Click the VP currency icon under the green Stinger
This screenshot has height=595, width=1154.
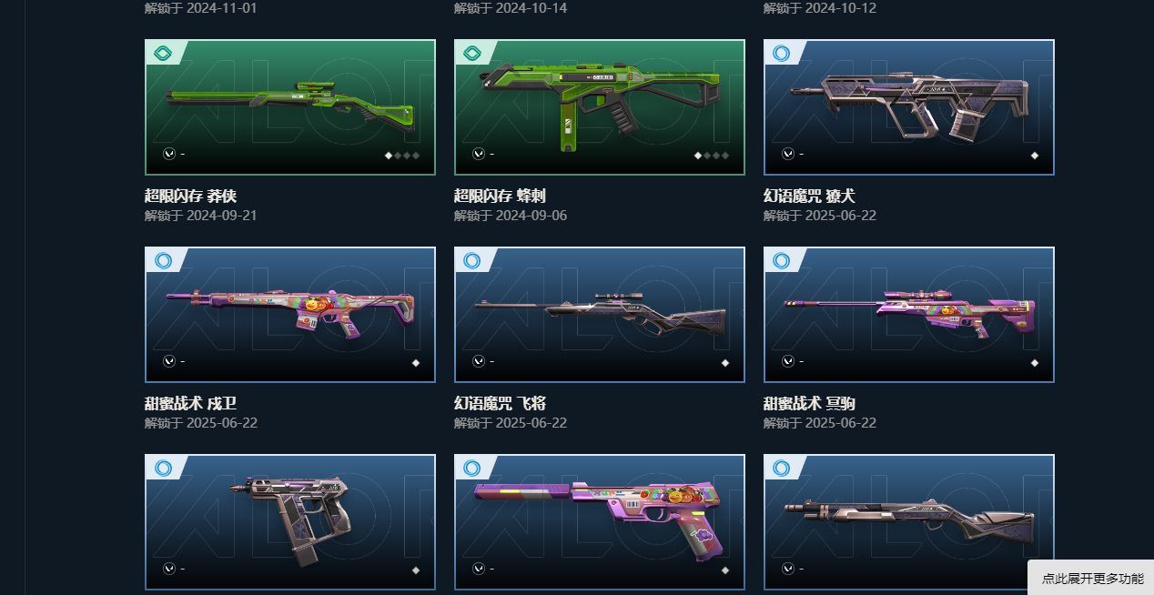pyautogui.click(x=479, y=154)
